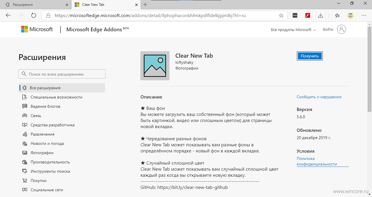The width and height of the screenshot is (372, 197).
Task: Click the date 20 декабря 2019 г.
Action: click(x=314, y=138)
